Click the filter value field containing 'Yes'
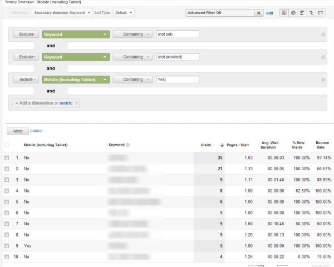The height and width of the screenshot is (267, 334). click(177, 80)
